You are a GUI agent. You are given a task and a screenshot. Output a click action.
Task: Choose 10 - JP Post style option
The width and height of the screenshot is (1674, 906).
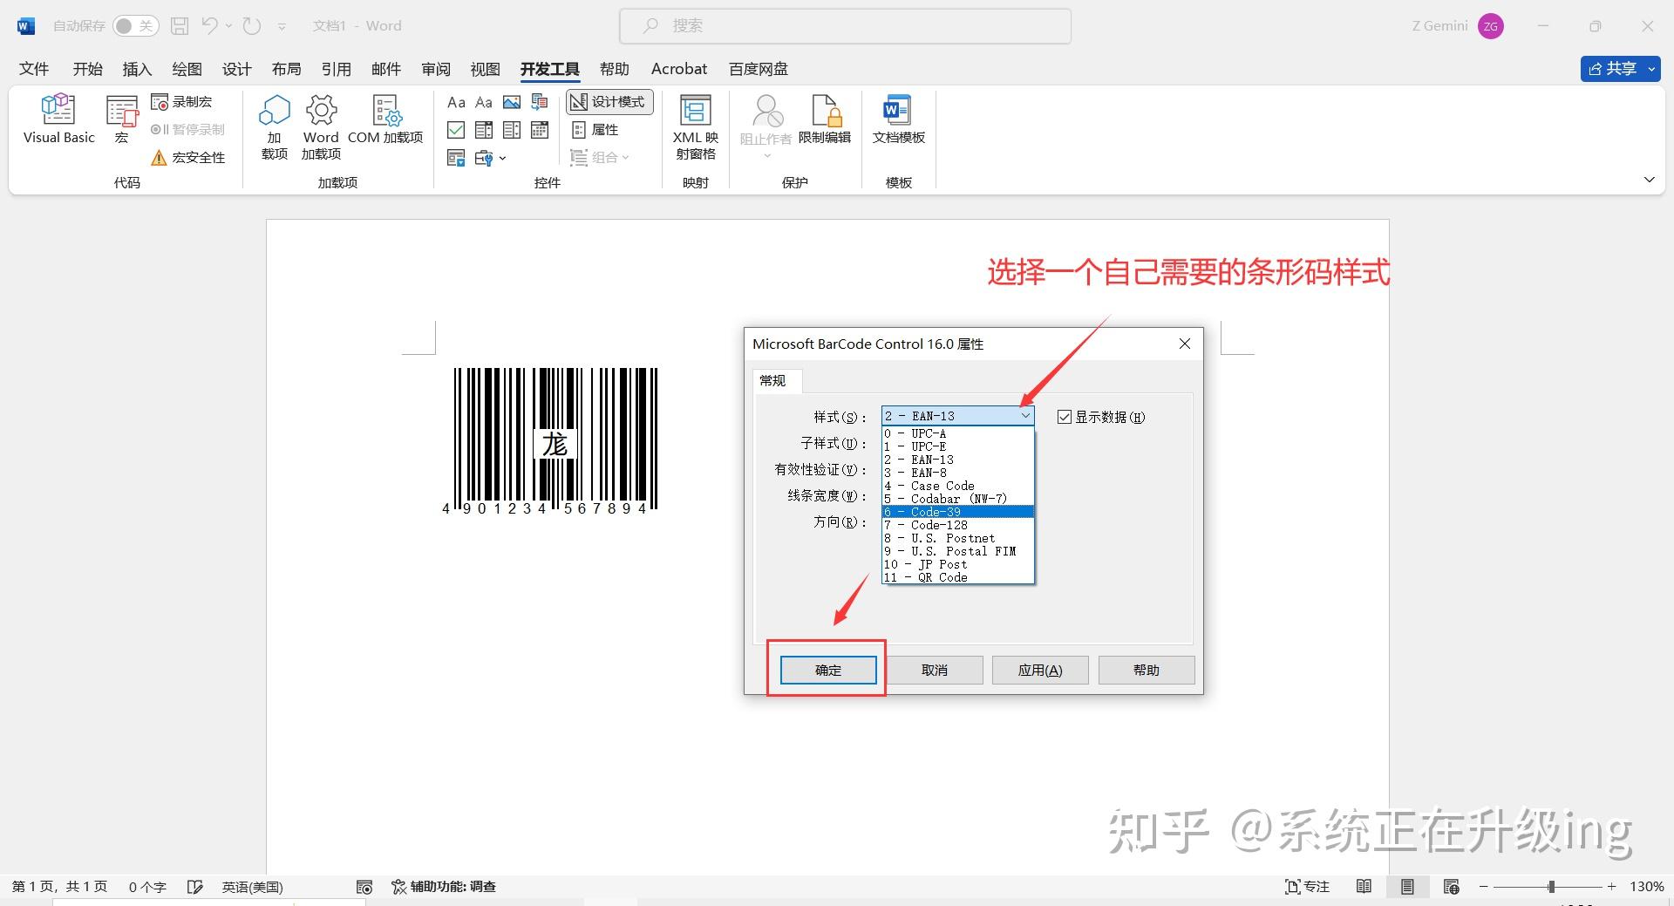pyautogui.click(x=957, y=564)
